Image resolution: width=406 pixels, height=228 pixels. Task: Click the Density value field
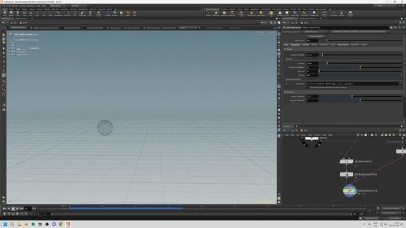click(x=312, y=63)
